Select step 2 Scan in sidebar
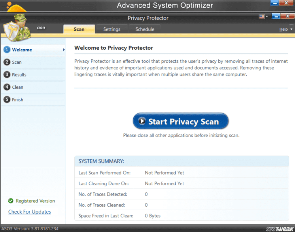Screen dimensions: 295x232 pos(33,62)
